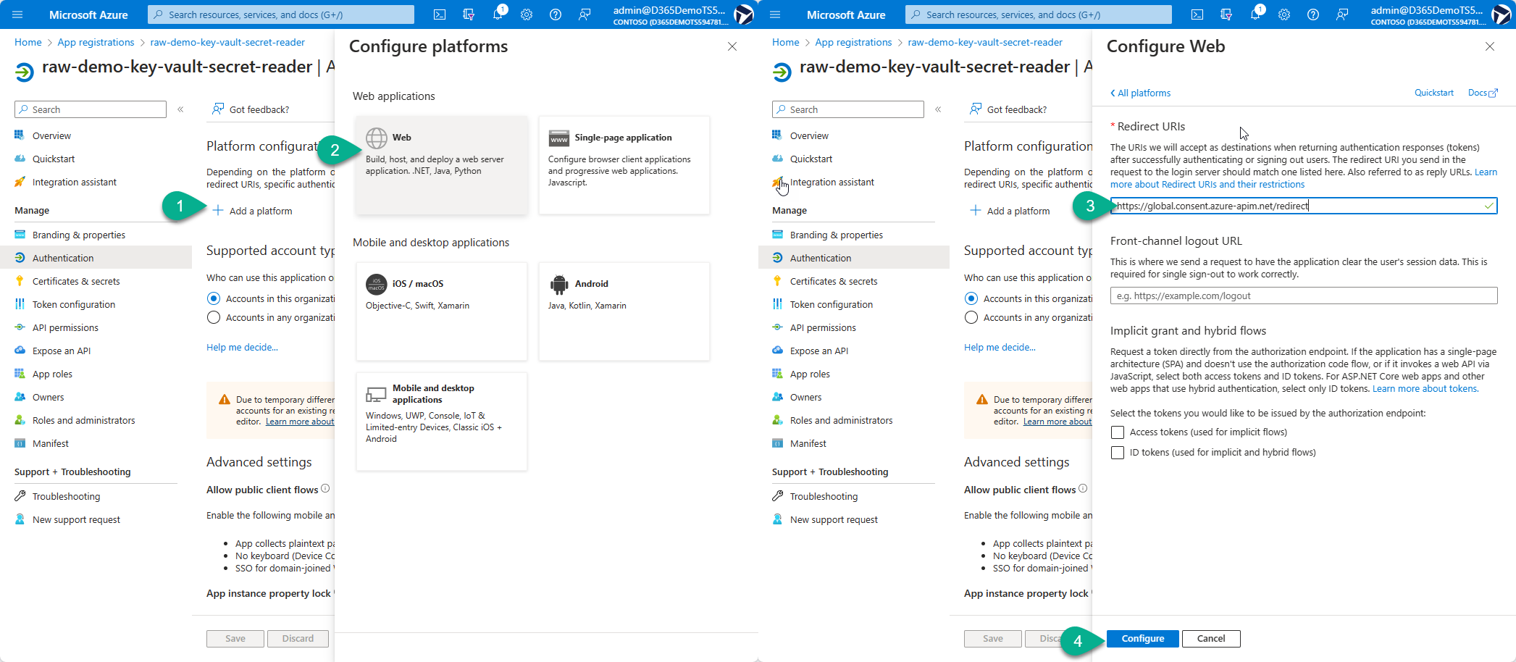Click the Got feedback? icon in the Configure platforms window

[217, 109]
